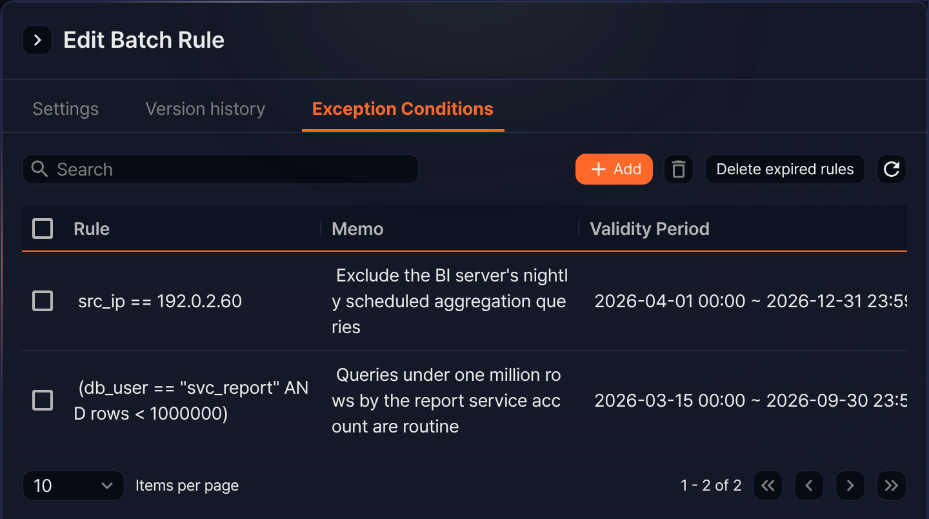Click Delete expired rules button
This screenshot has width=929, height=519.
[785, 169]
